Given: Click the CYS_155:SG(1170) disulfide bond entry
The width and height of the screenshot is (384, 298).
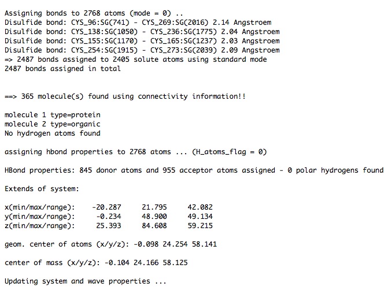Looking at the screenshot, I should click(x=142, y=41).
